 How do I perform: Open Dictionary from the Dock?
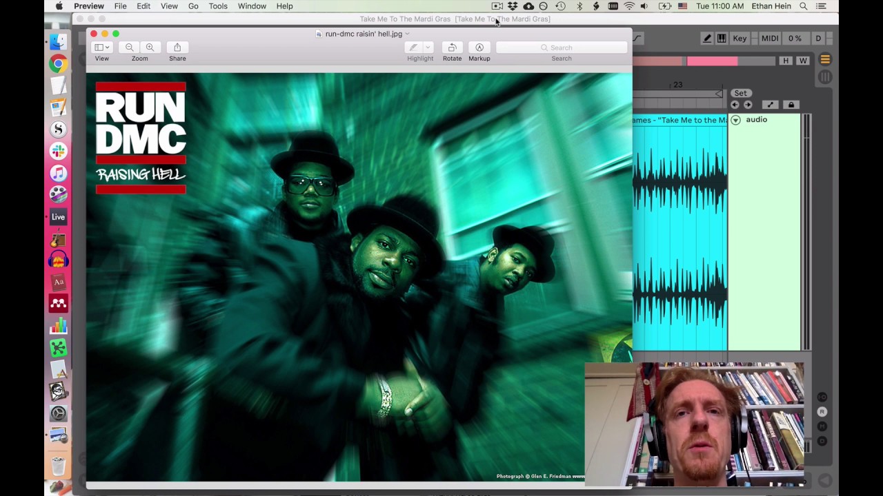point(59,282)
